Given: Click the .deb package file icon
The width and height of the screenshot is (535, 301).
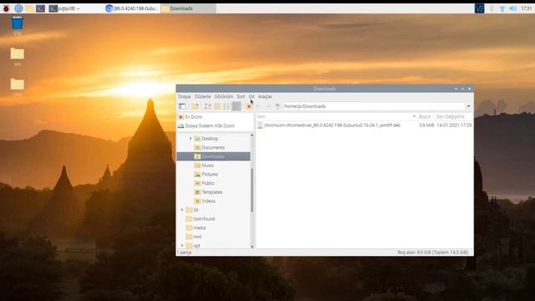Looking at the screenshot, I should pyautogui.click(x=260, y=125).
